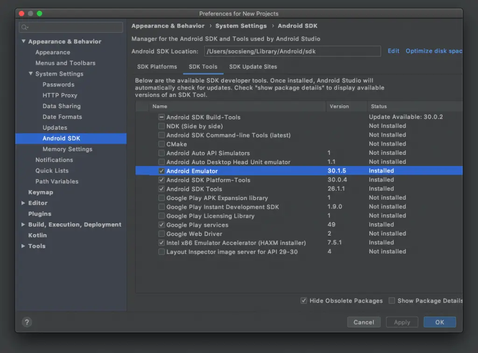Click the Android SDK Location path field
This screenshot has height=353, width=478.
tap(292, 51)
